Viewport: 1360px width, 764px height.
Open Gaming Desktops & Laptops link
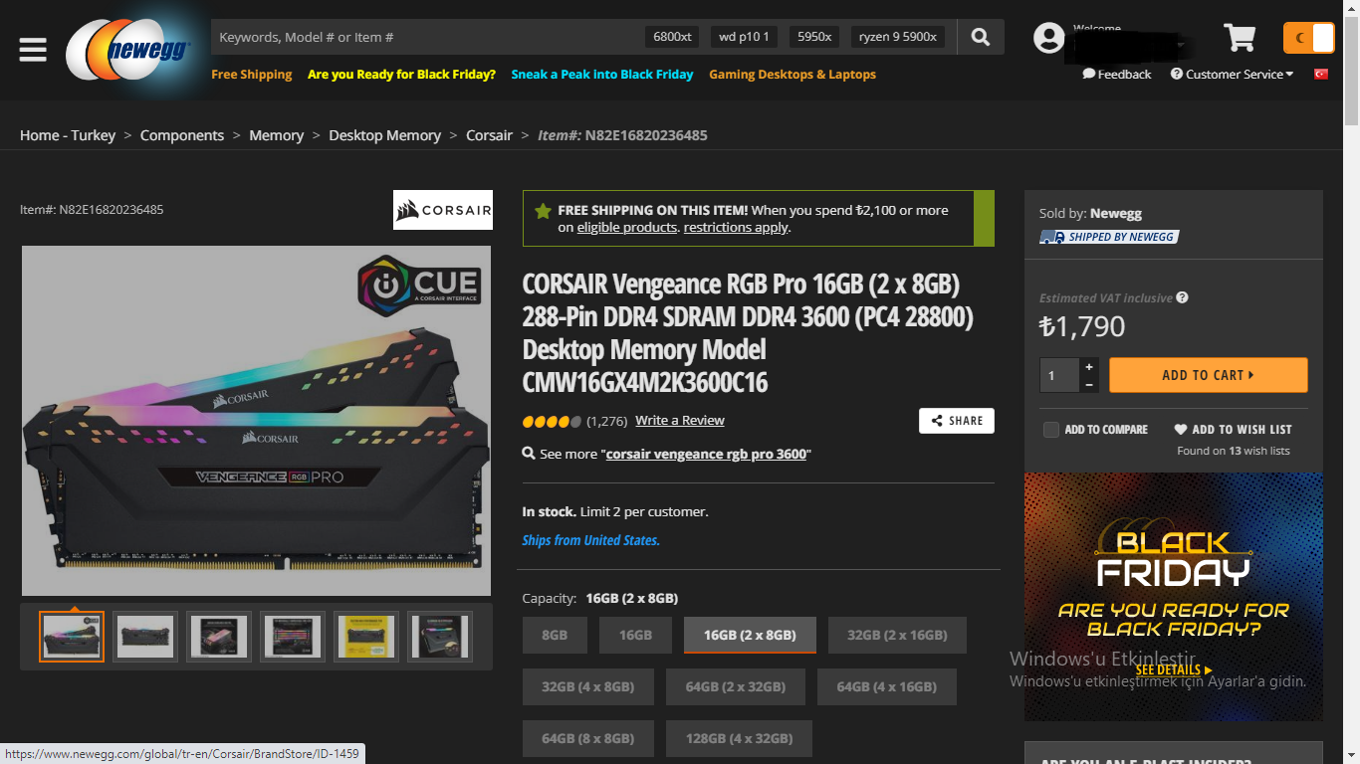pyautogui.click(x=793, y=75)
